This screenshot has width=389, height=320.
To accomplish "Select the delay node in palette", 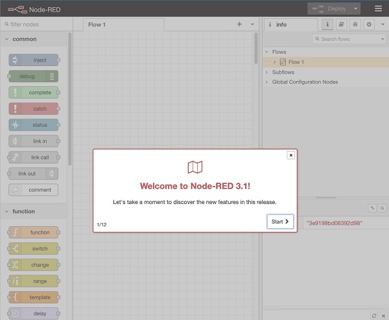I will coord(34,314).
